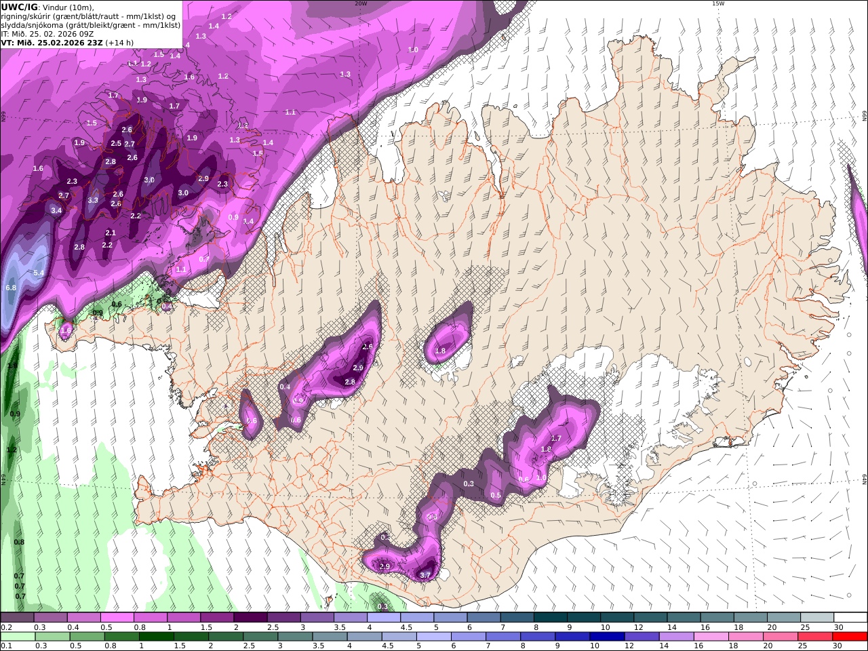Pick the 0.3 swatch in the snow legend row
868x651 pixels.
pos(50,617)
